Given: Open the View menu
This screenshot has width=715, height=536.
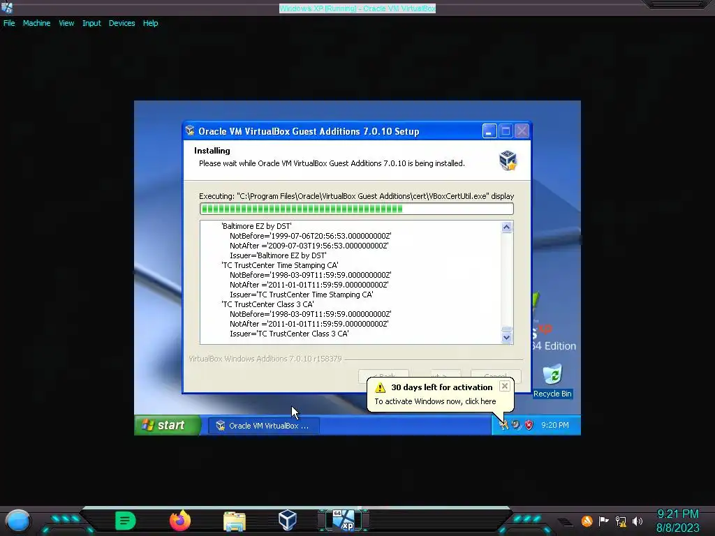Looking at the screenshot, I should (x=66, y=23).
